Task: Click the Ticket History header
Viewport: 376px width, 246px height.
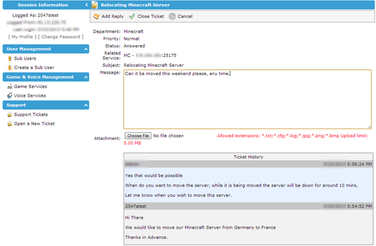Action: (x=249, y=157)
